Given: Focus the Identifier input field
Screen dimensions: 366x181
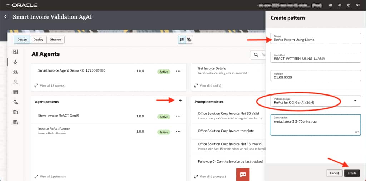Looking at the screenshot, I should pyautogui.click(x=316, y=57).
